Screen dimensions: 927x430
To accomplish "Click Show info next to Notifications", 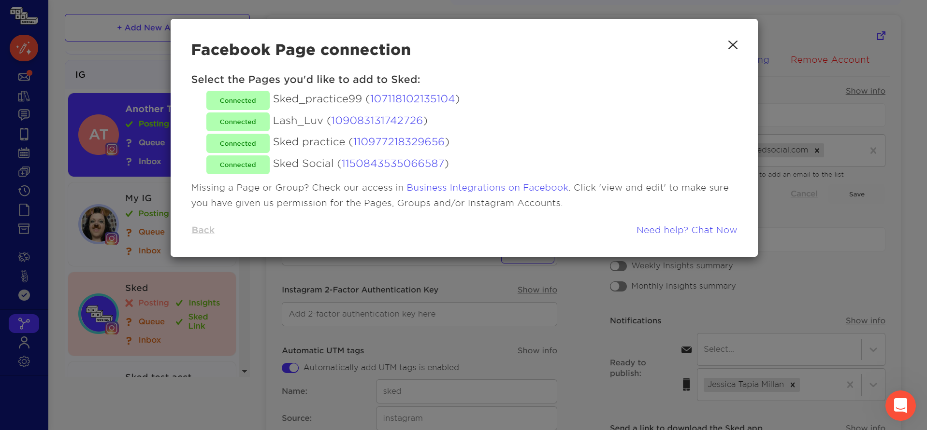I will point(865,320).
